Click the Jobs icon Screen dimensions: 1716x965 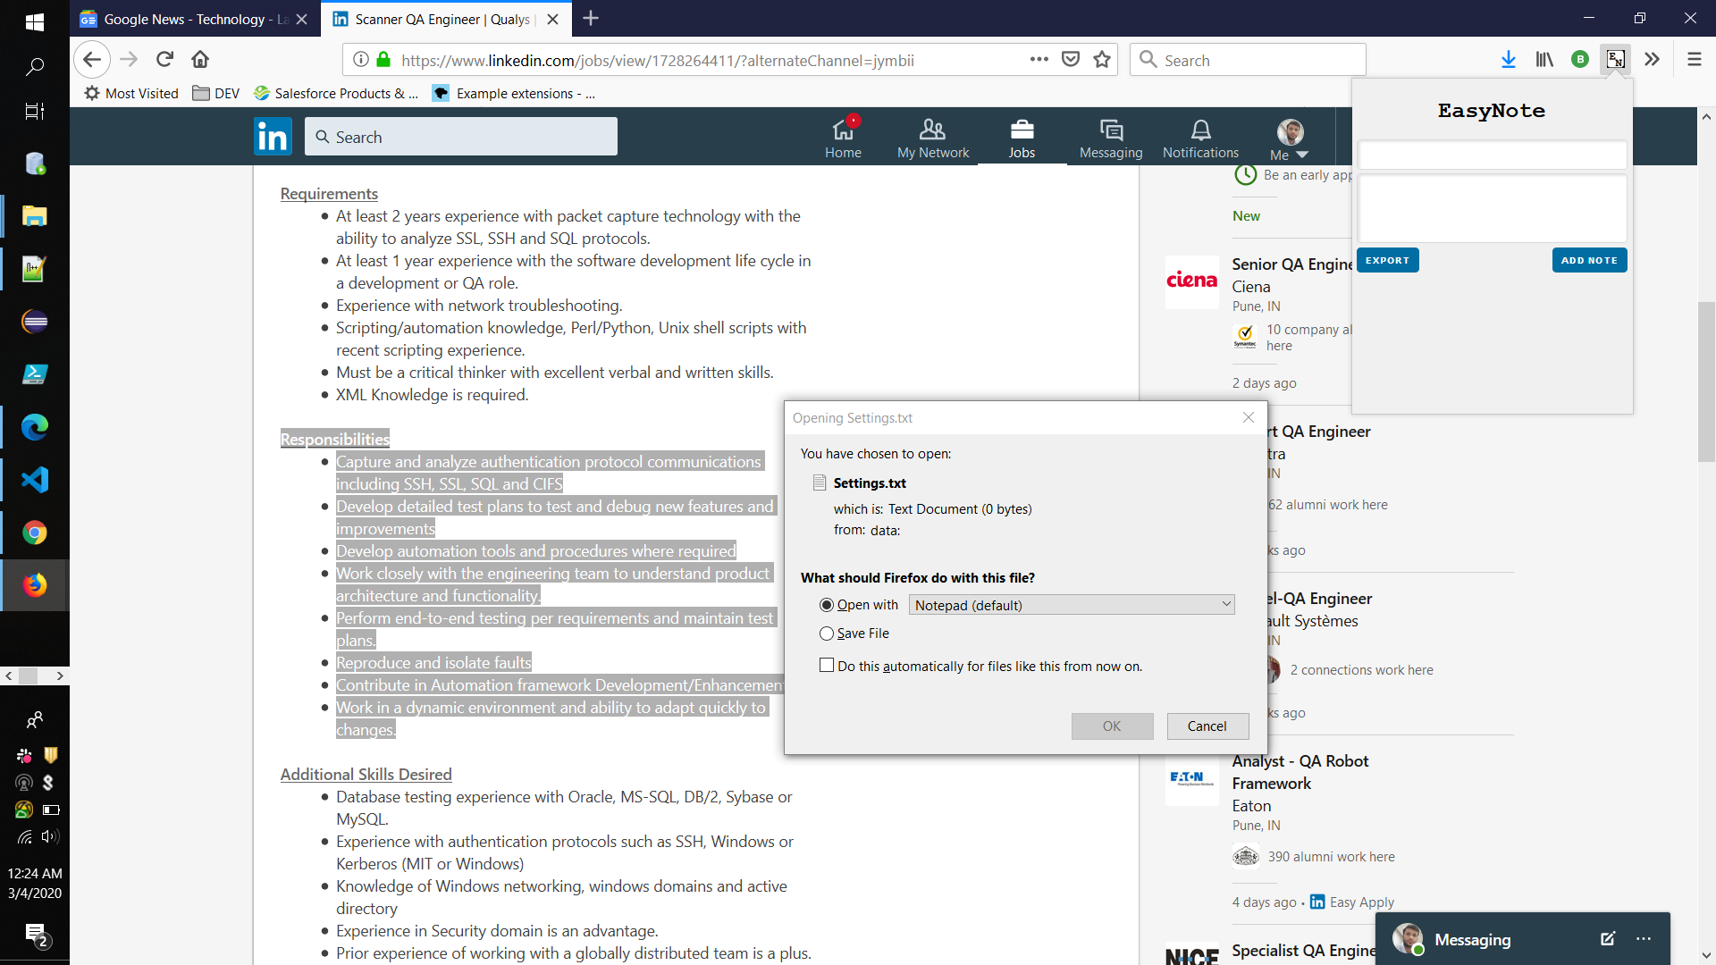click(1020, 137)
